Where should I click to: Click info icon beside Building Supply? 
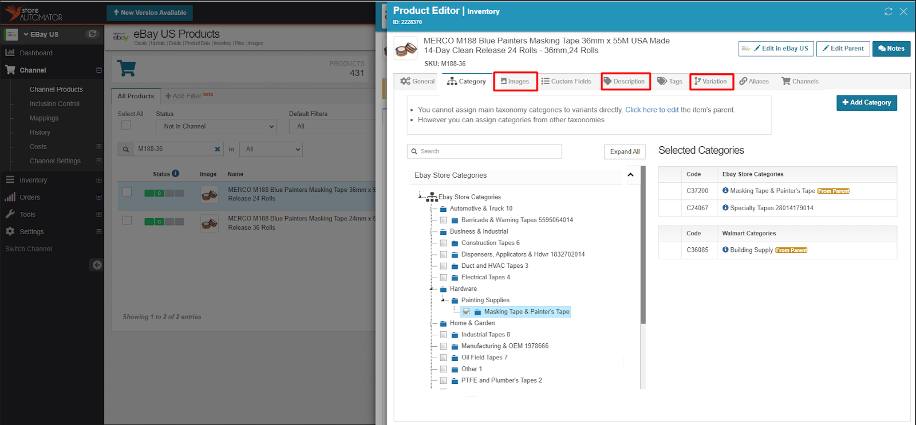(725, 250)
